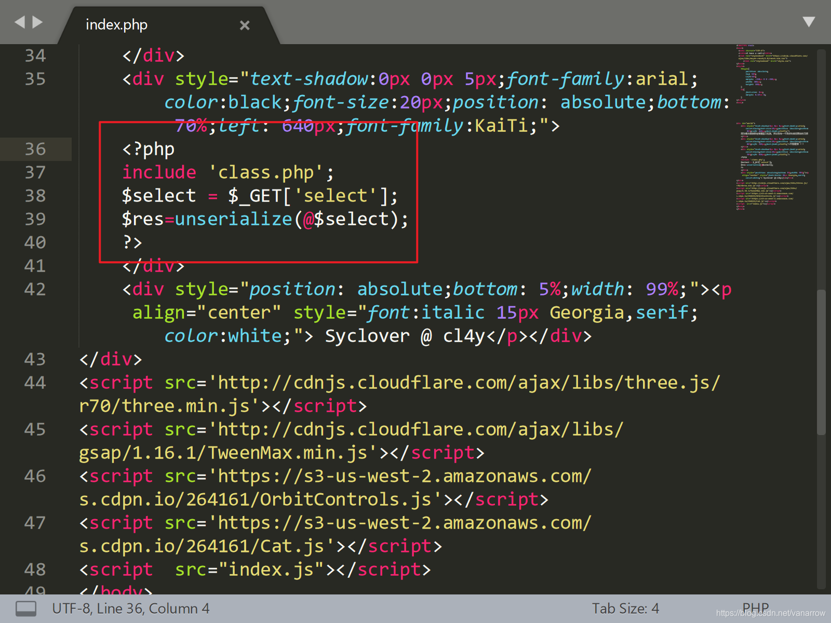
Task: Open the tab list dropdown arrow
Action: (x=809, y=22)
